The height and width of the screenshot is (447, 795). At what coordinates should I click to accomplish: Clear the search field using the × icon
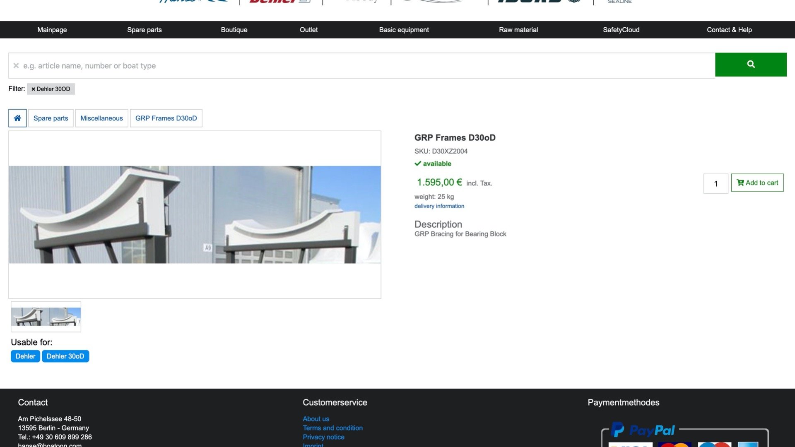coord(16,65)
